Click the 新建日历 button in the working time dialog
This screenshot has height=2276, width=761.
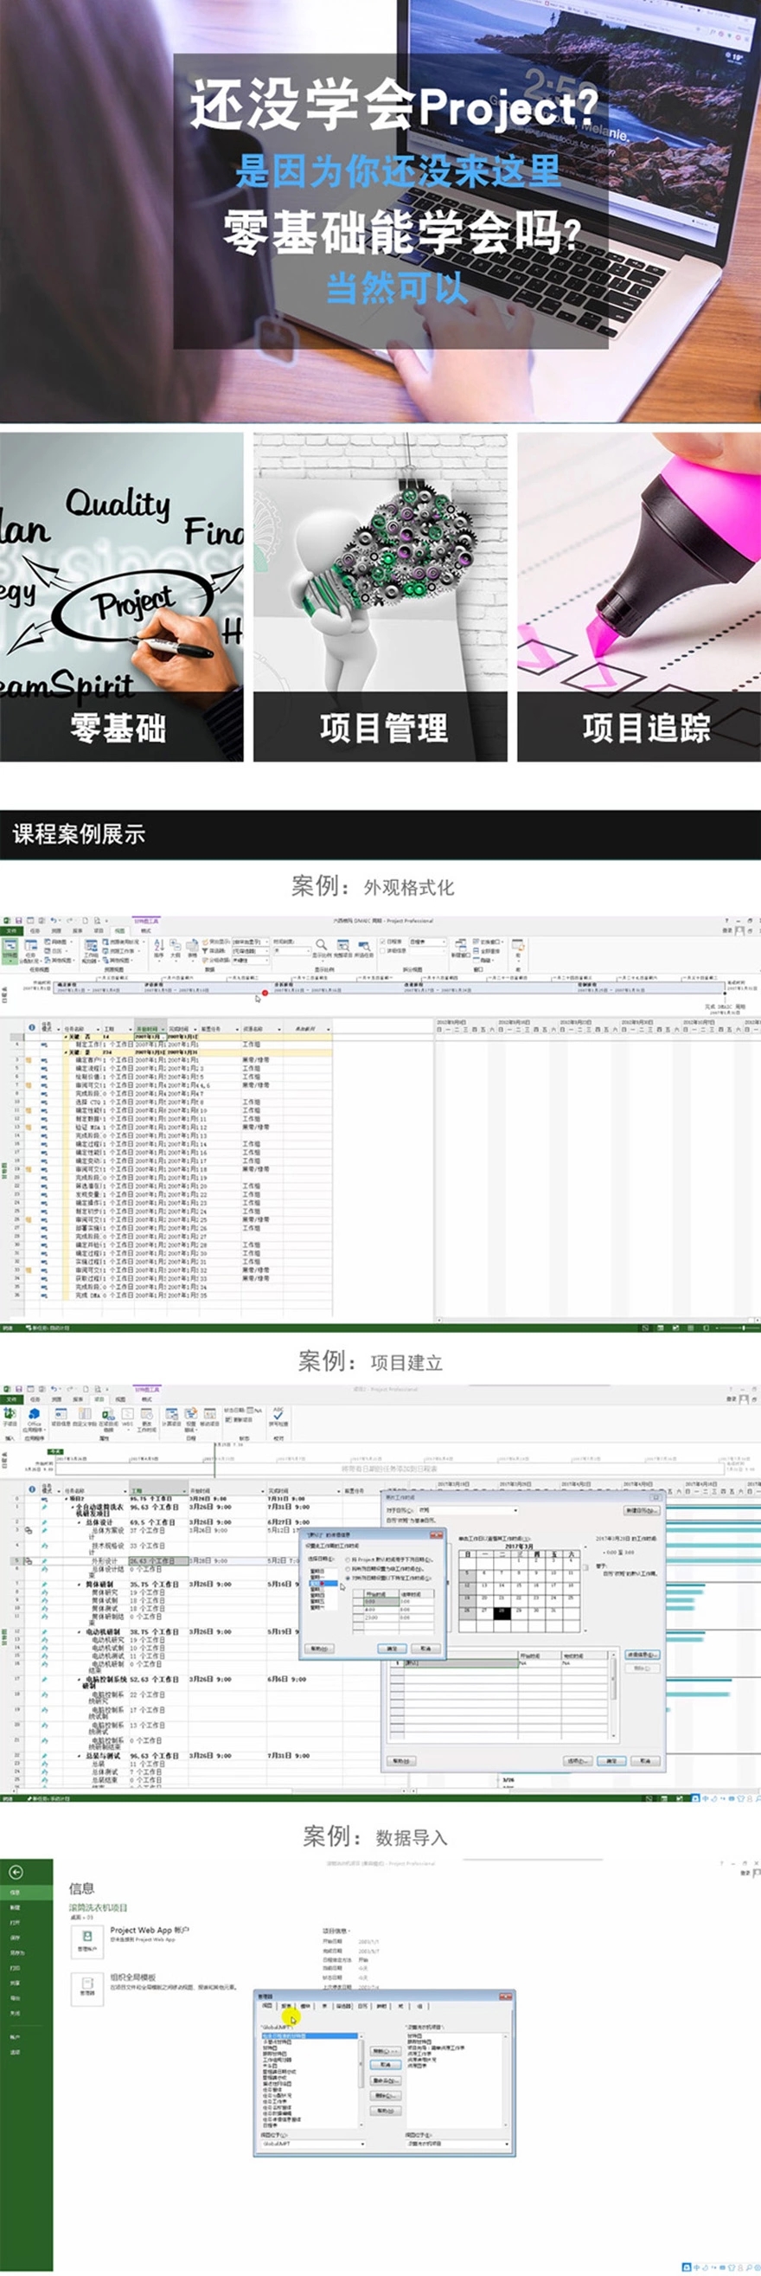coord(642,1511)
